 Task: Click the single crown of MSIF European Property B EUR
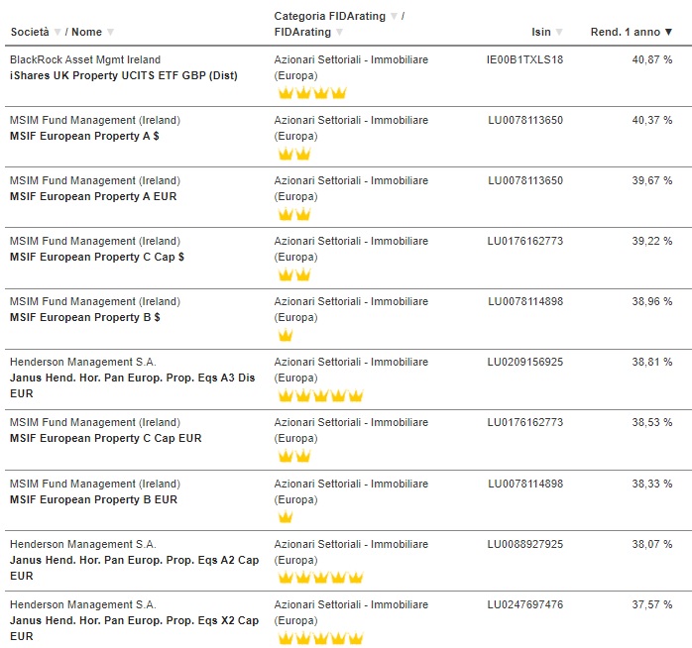pos(286,516)
